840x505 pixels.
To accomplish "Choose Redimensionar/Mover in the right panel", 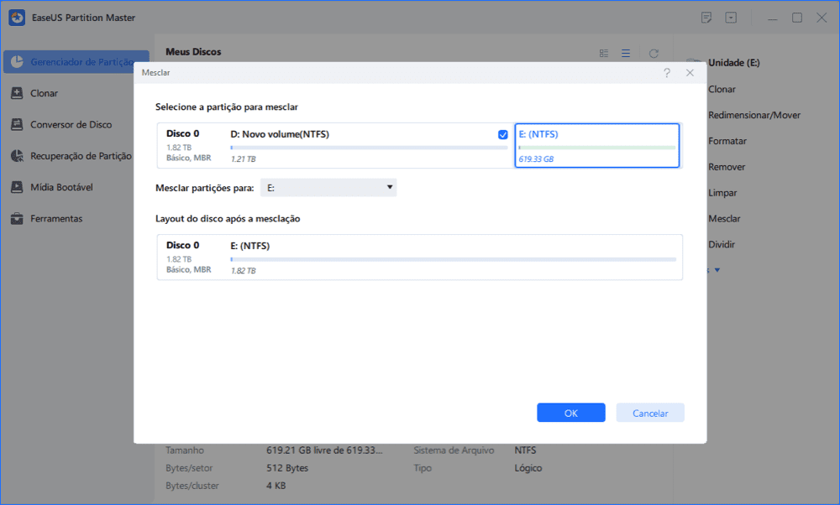I will coord(754,115).
